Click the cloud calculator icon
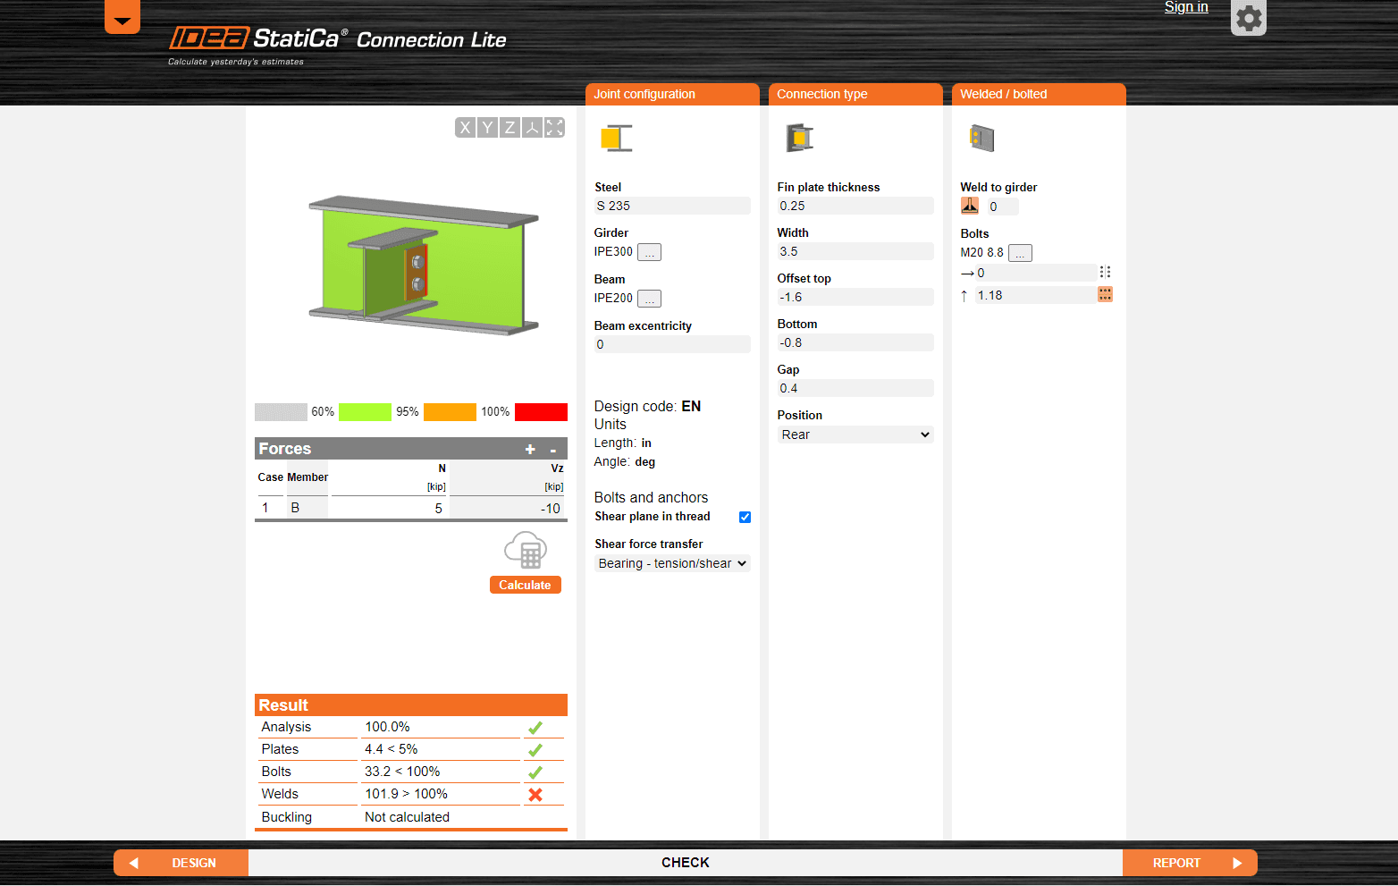The height and width of the screenshot is (886, 1398). click(x=526, y=550)
